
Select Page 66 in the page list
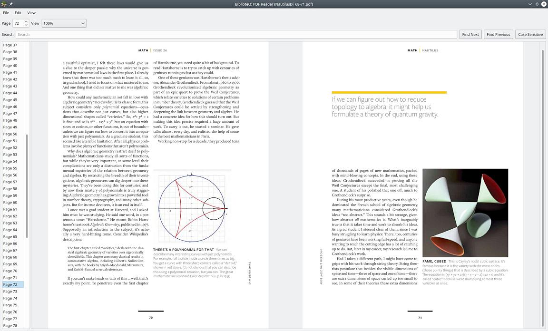tap(13, 243)
